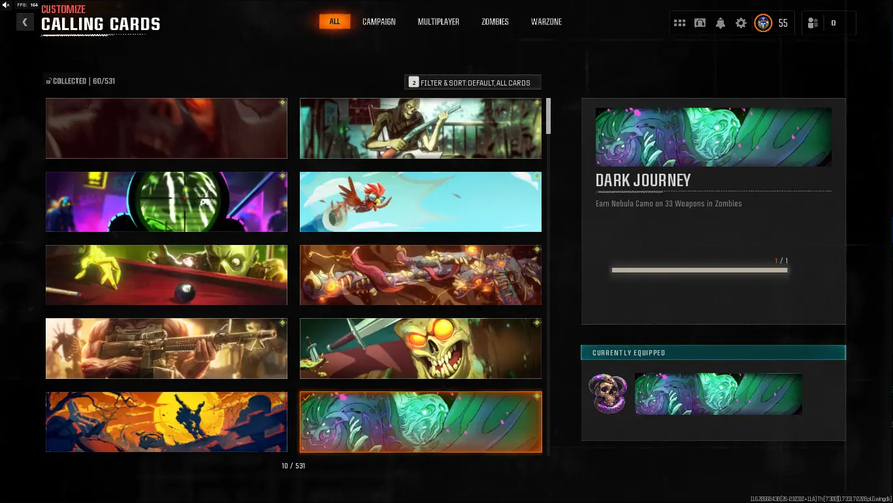Open notifications bell icon
The width and height of the screenshot is (893, 503).
point(721,23)
